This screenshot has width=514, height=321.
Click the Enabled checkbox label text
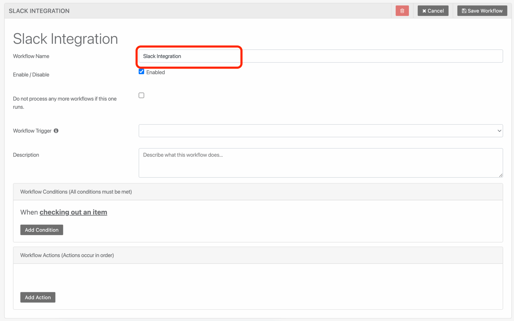(155, 72)
